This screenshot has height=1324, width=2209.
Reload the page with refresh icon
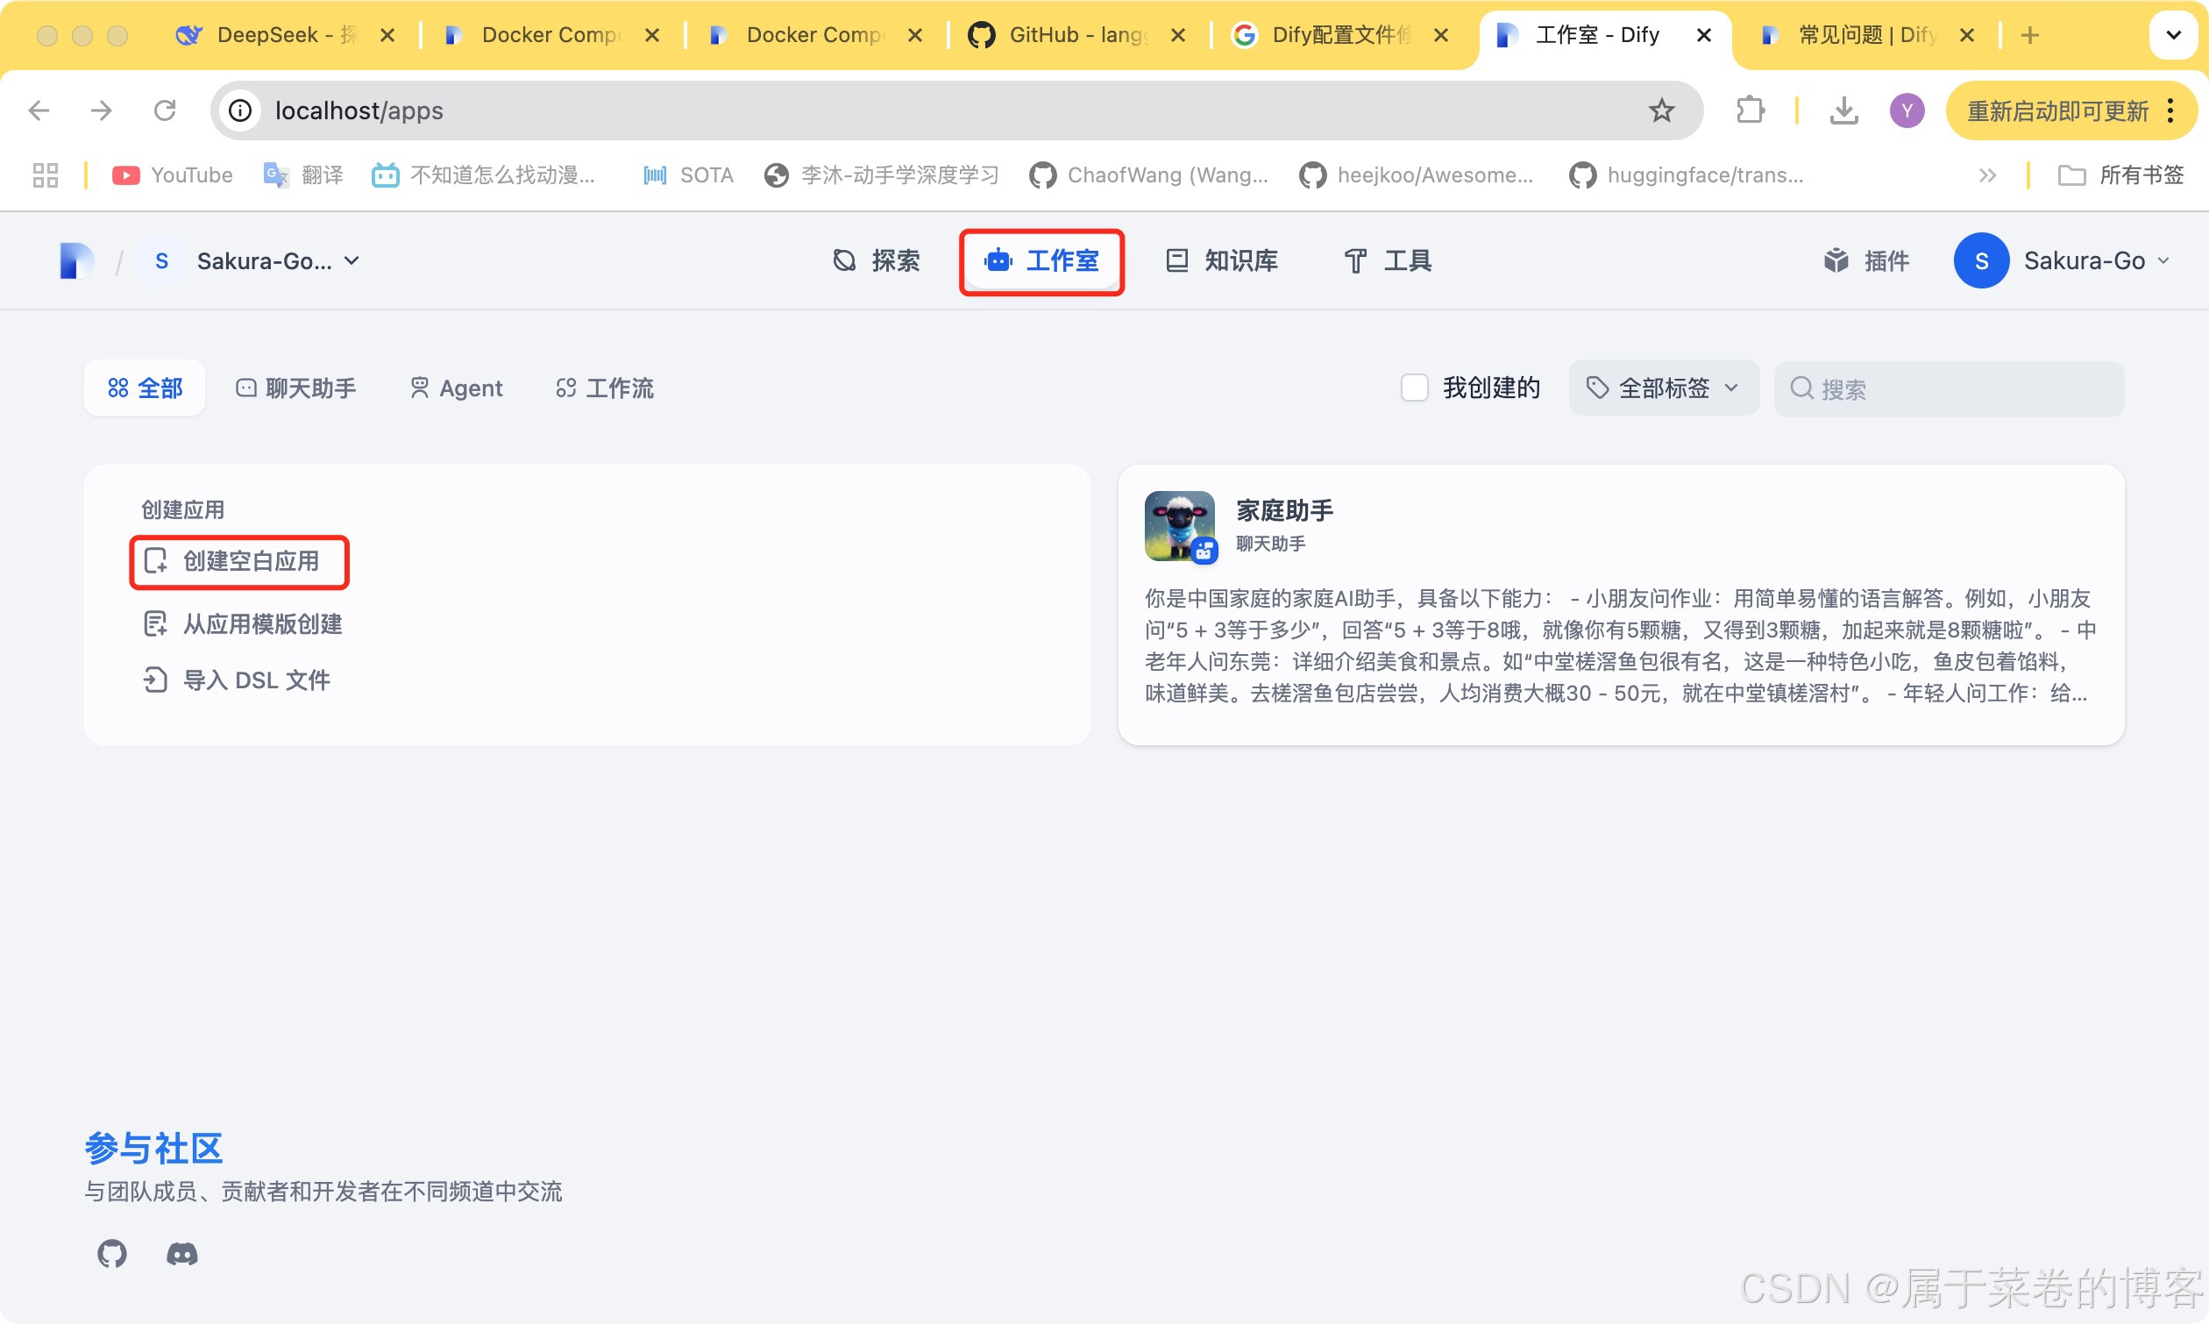pos(165,110)
